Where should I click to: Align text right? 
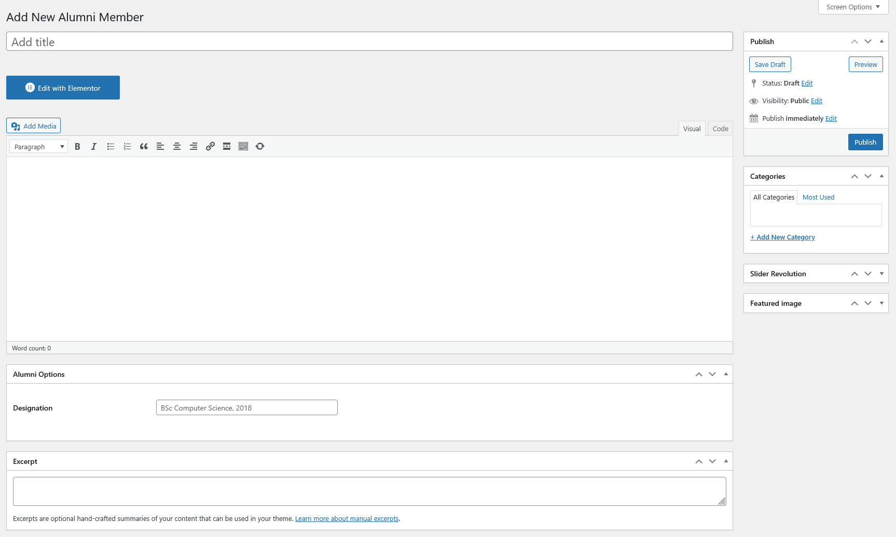[x=194, y=147]
